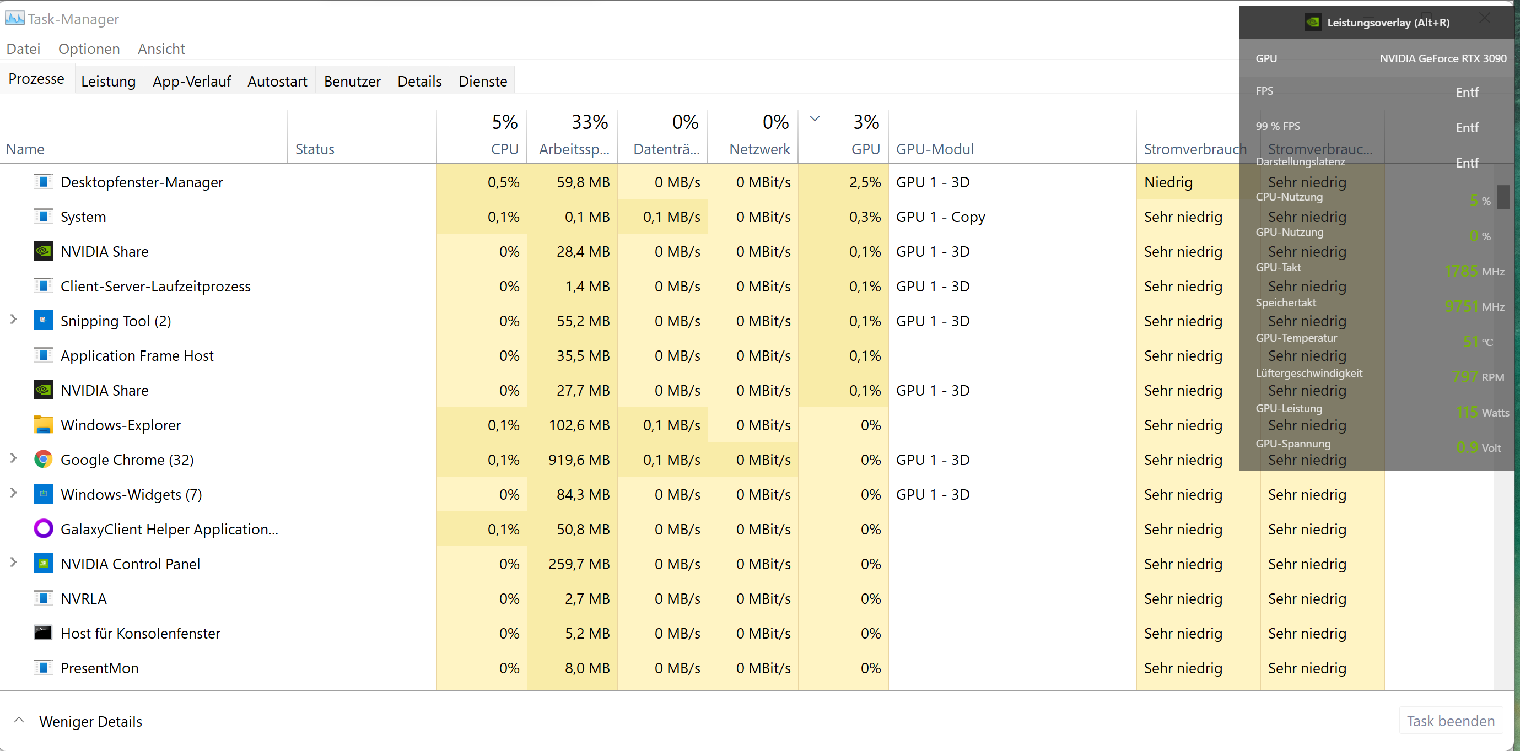Screen dimensions: 1520x751
Task: Expand the Google Chrome process group
Action: pos(14,458)
